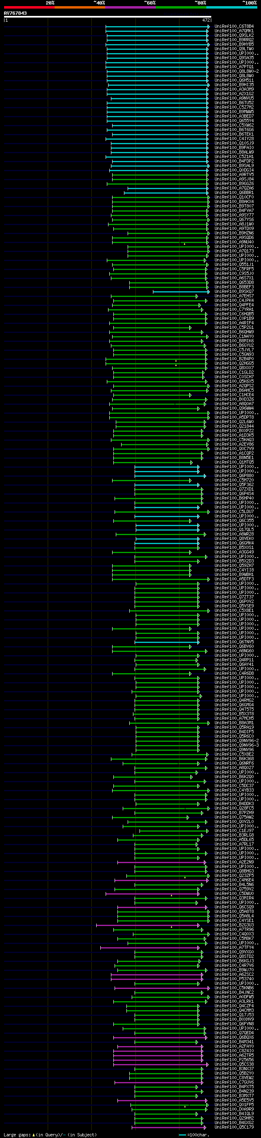The height and width of the screenshot is (1138, 261).
Task: Click the UniRef100_A9RTV5 label
Action: pos(234,174)
